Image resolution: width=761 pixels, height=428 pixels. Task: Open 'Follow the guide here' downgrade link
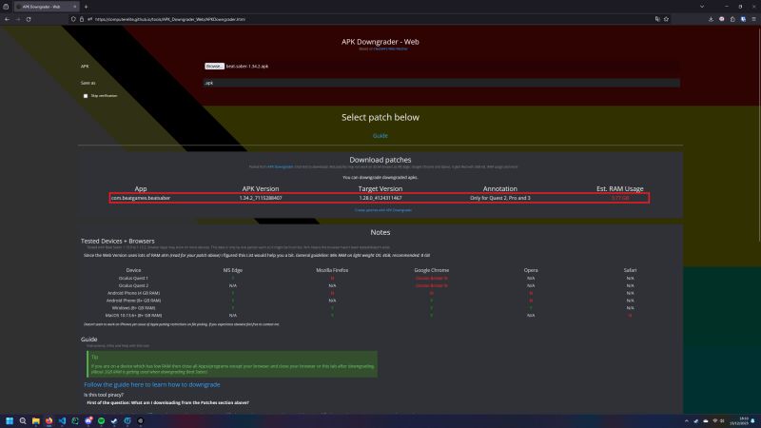[152, 384]
